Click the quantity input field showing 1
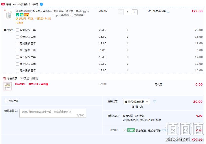206x144 pixels. [128, 12]
